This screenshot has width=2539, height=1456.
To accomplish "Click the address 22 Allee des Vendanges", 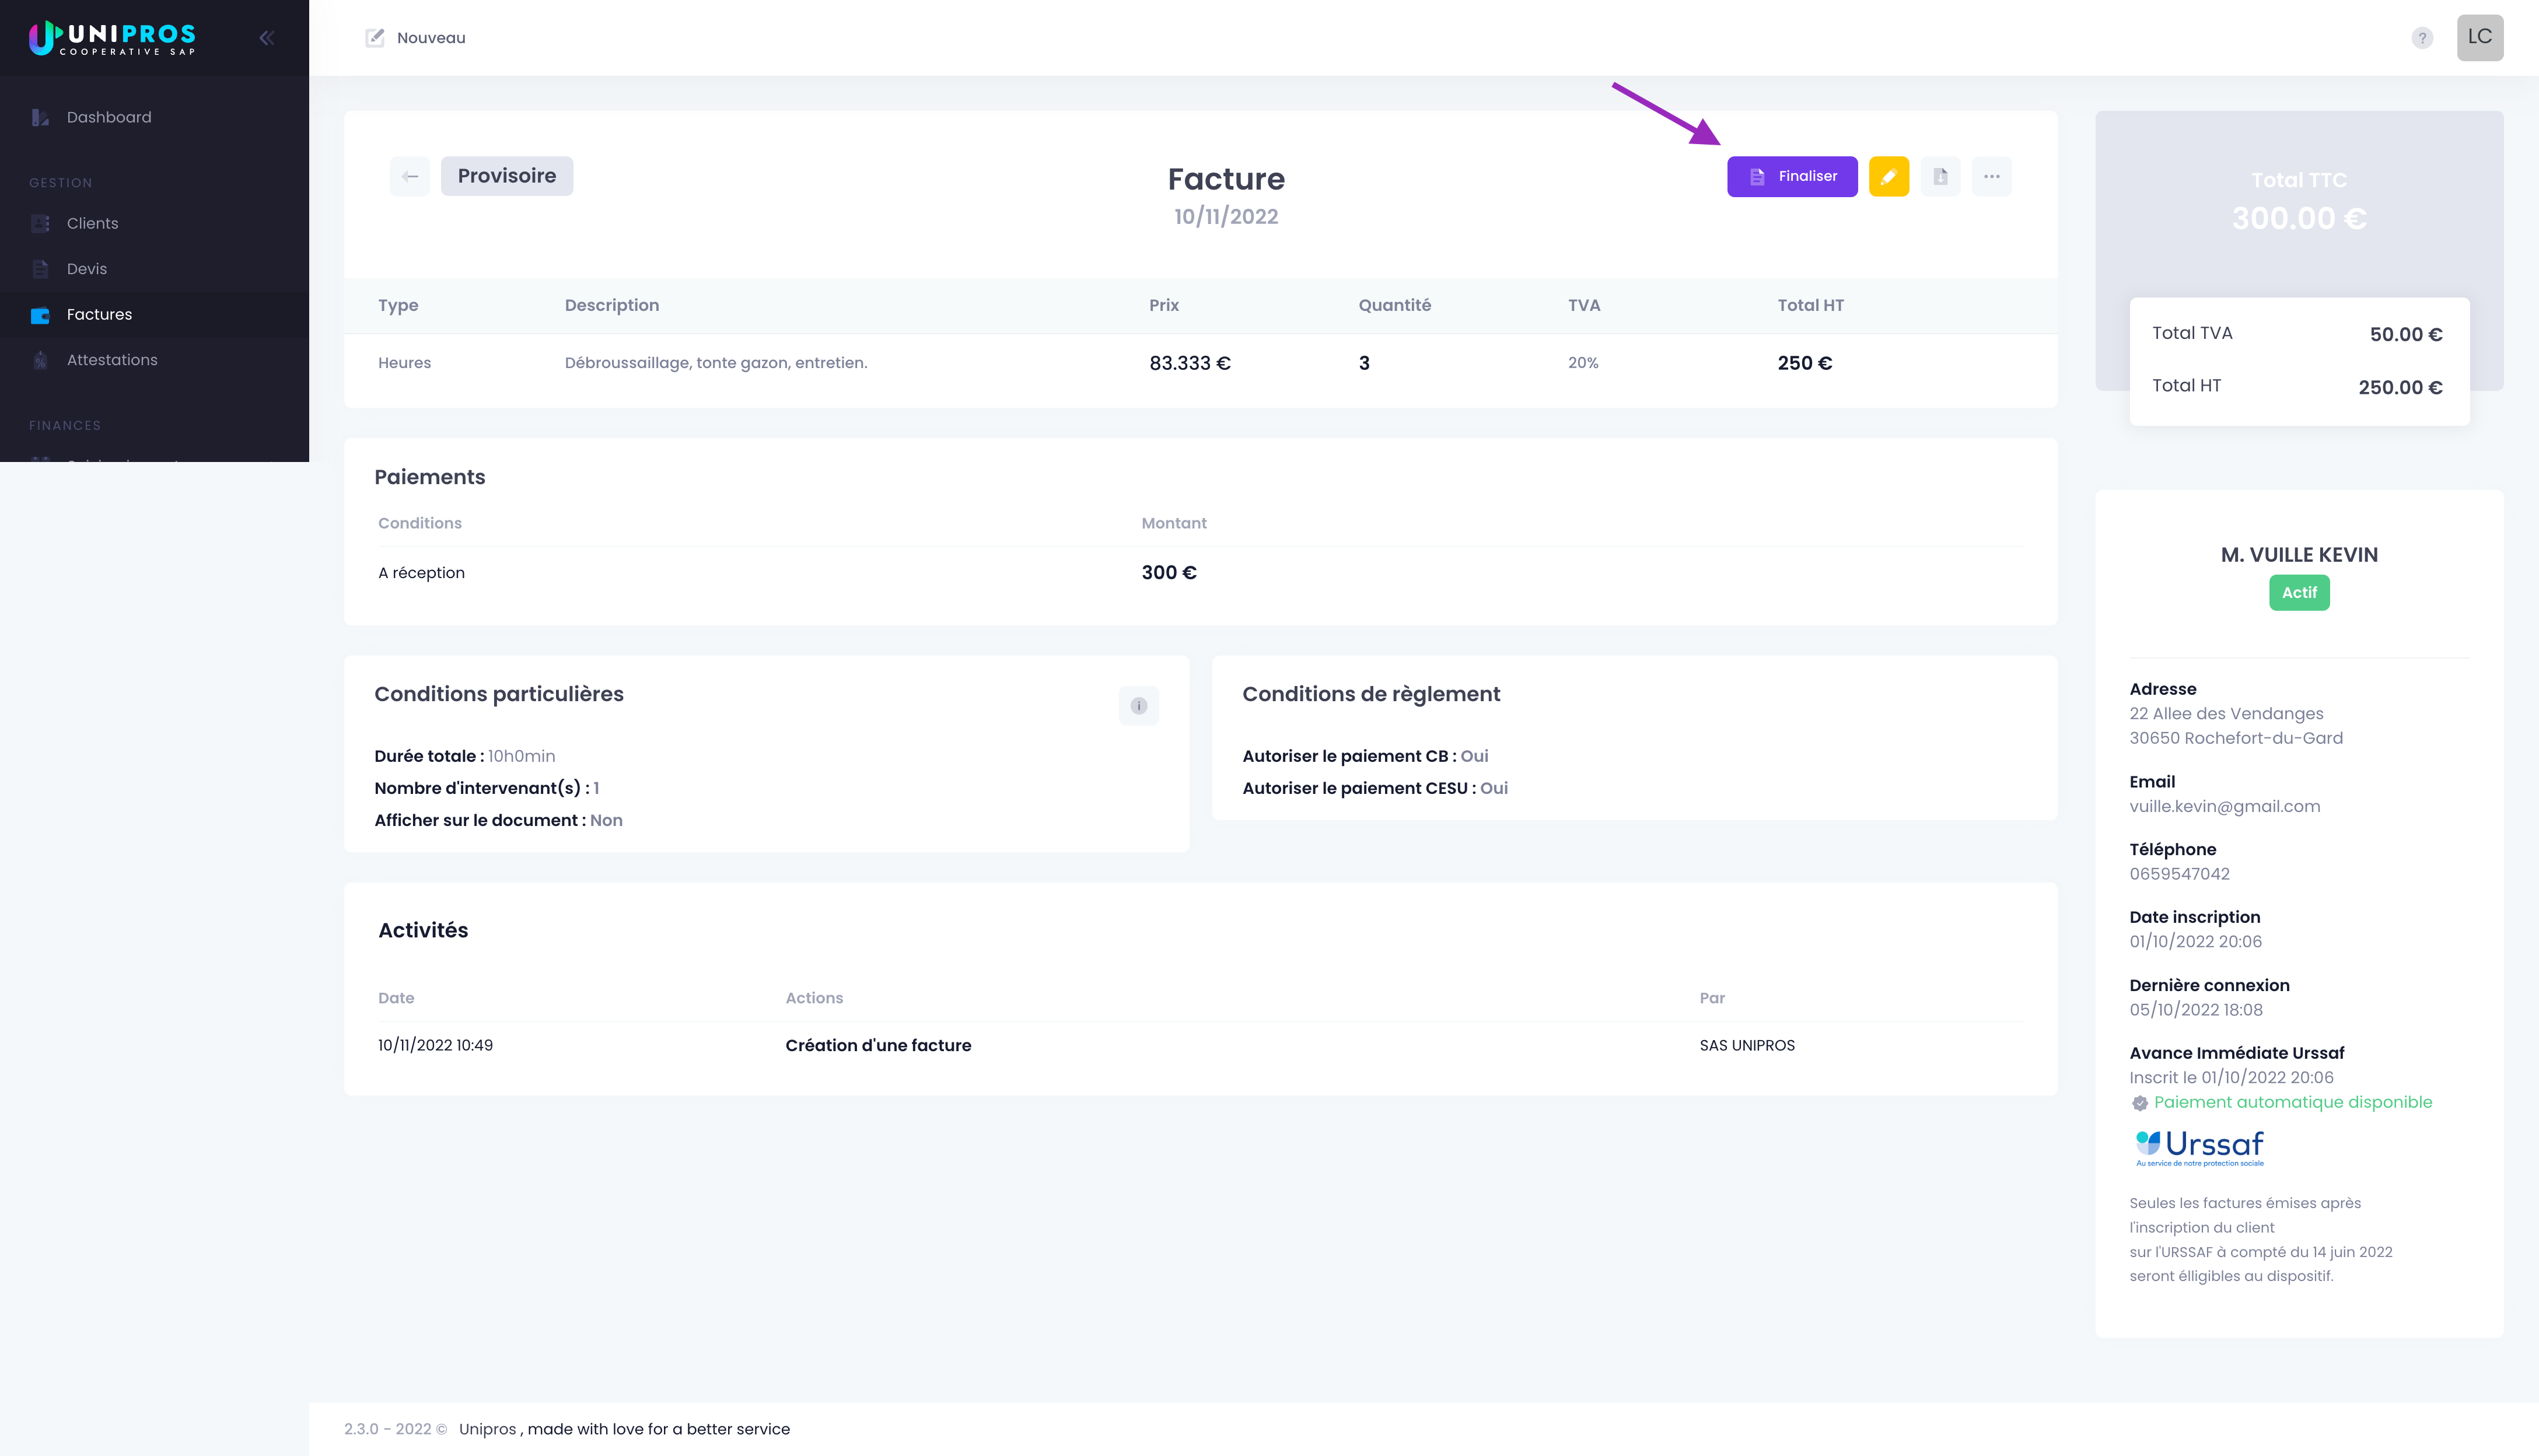I will coord(2225,713).
